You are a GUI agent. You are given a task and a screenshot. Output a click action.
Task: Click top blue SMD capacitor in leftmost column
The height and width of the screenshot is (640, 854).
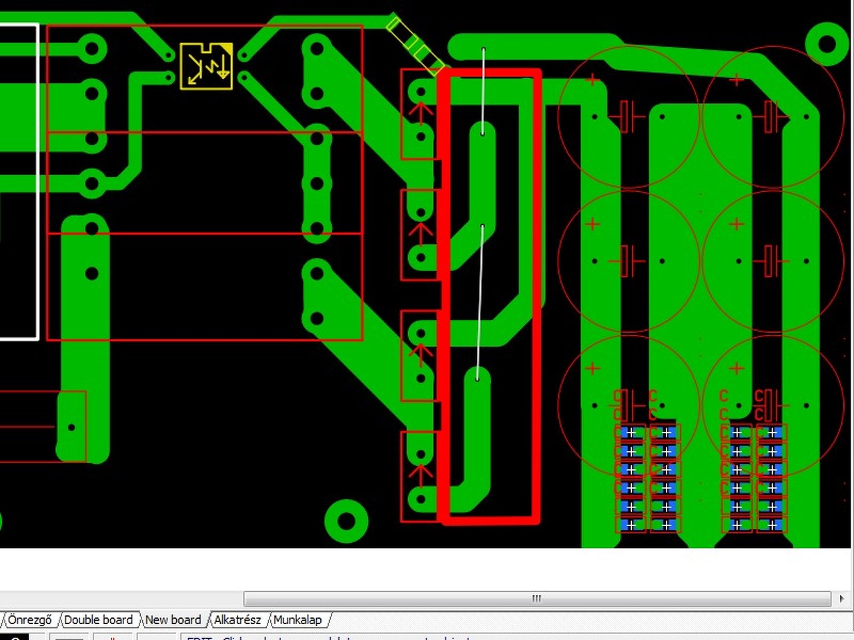point(630,433)
